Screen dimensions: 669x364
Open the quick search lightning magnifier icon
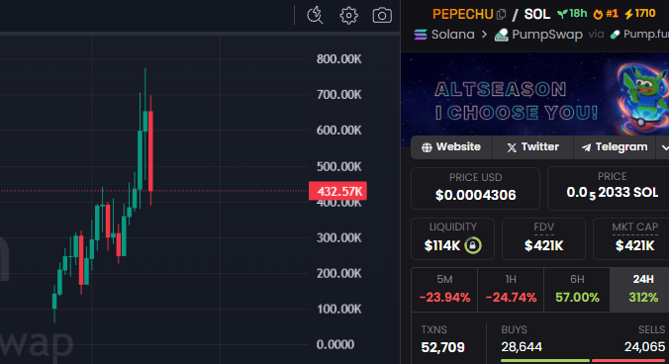(315, 16)
